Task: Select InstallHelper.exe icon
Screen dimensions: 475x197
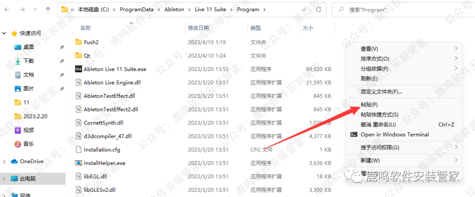Action: click(78, 163)
